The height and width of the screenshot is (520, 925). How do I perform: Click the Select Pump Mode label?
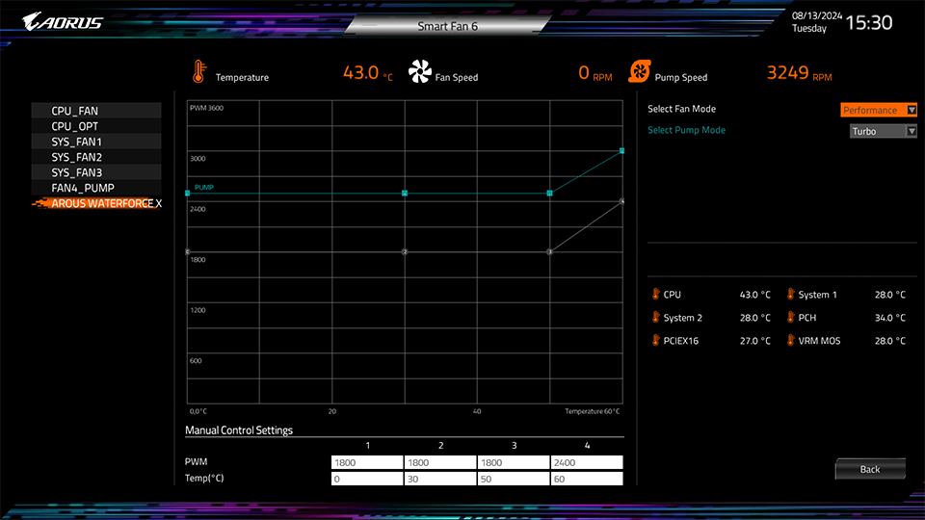(x=687, y=130)
